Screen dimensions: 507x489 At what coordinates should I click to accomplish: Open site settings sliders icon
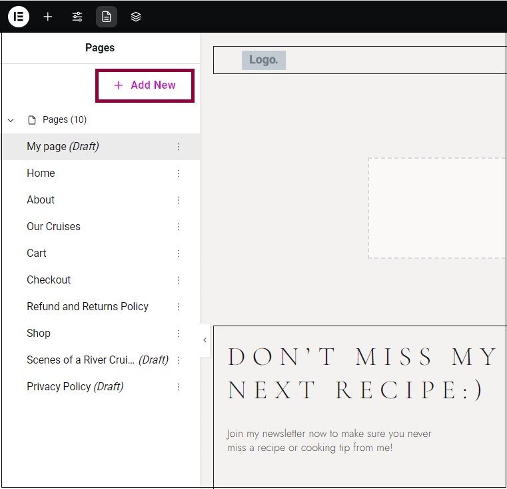[x=77, y=17]
